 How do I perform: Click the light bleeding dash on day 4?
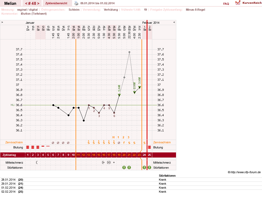pyautogui.click(x=43, y=146)
